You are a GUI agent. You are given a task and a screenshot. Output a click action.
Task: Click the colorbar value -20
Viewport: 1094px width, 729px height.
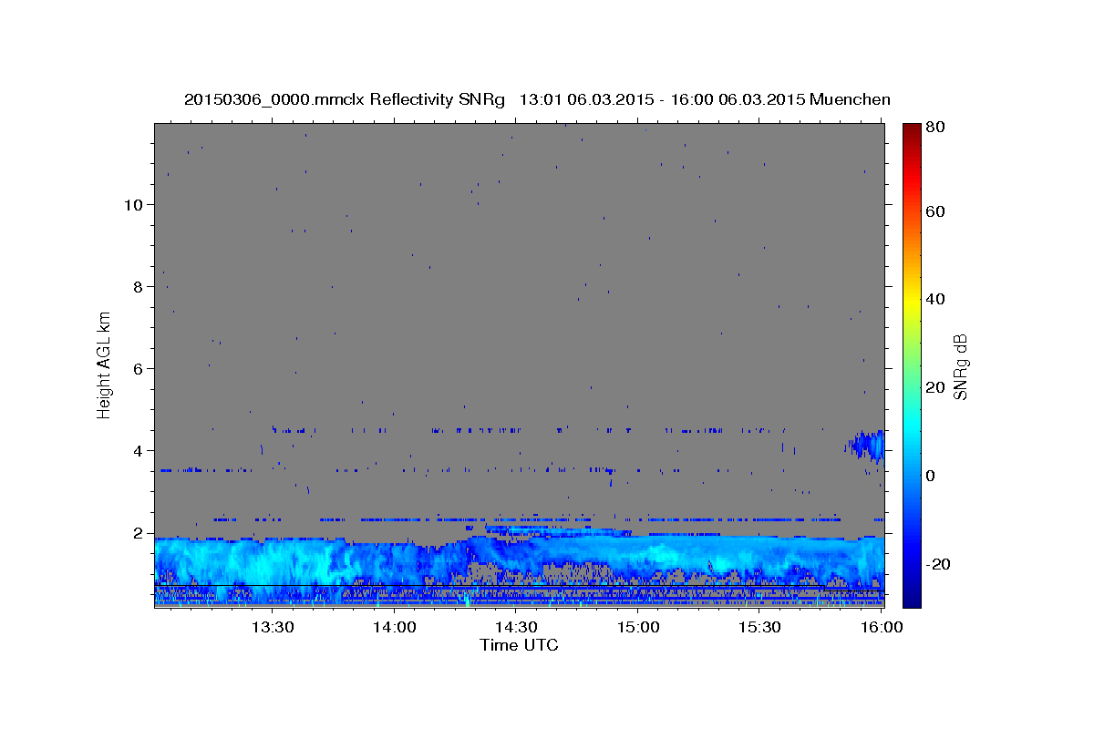938,564
